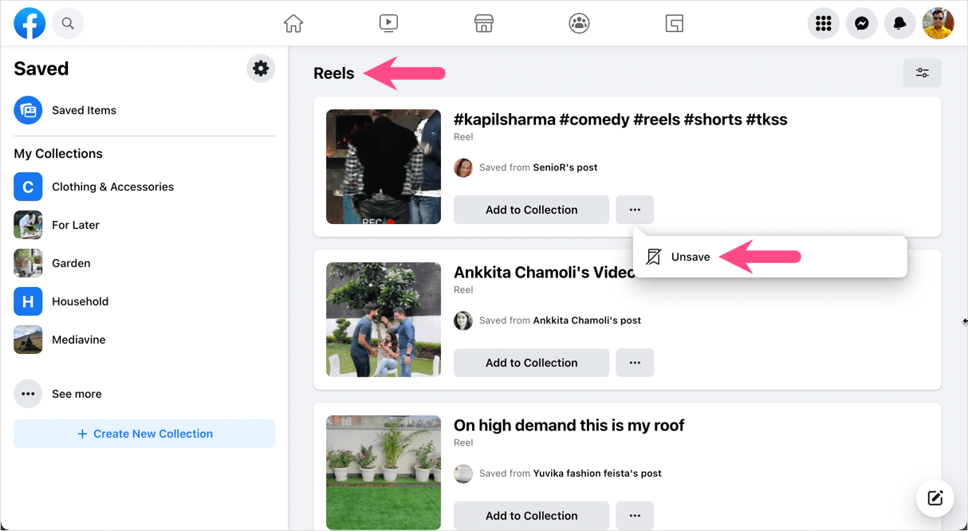The width and height of the screenshot is (968, 531).
Task: Open the Marketplace storefront icon
Action: point(484,23)
